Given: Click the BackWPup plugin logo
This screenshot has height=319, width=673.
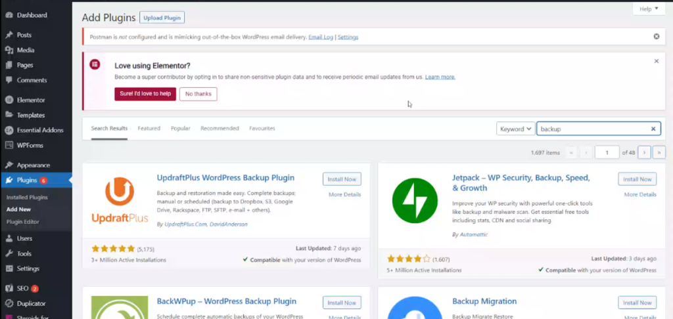Looking at the screenshot, I should click(120, 307).
